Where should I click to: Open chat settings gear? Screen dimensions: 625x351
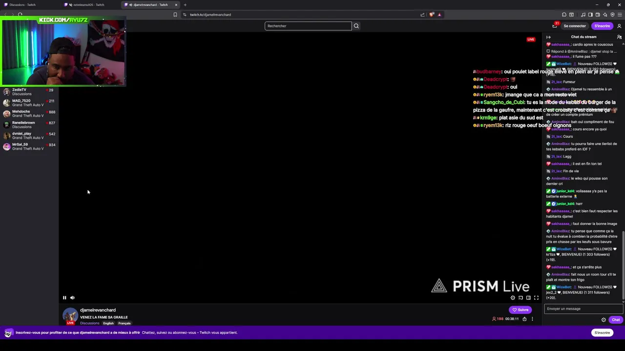pyautogui.click(x=604, y=320)
